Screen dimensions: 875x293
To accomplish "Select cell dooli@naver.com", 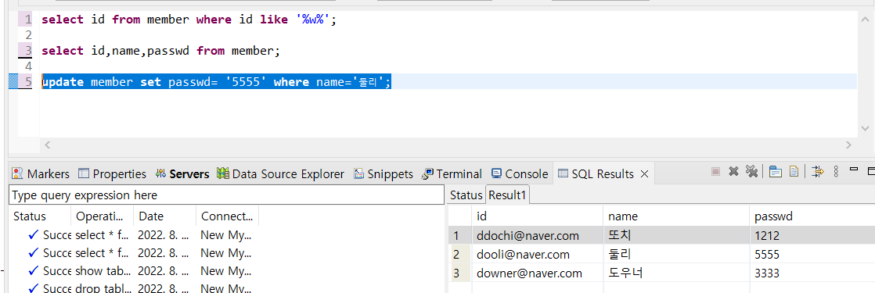I will [x=538, y=255].
